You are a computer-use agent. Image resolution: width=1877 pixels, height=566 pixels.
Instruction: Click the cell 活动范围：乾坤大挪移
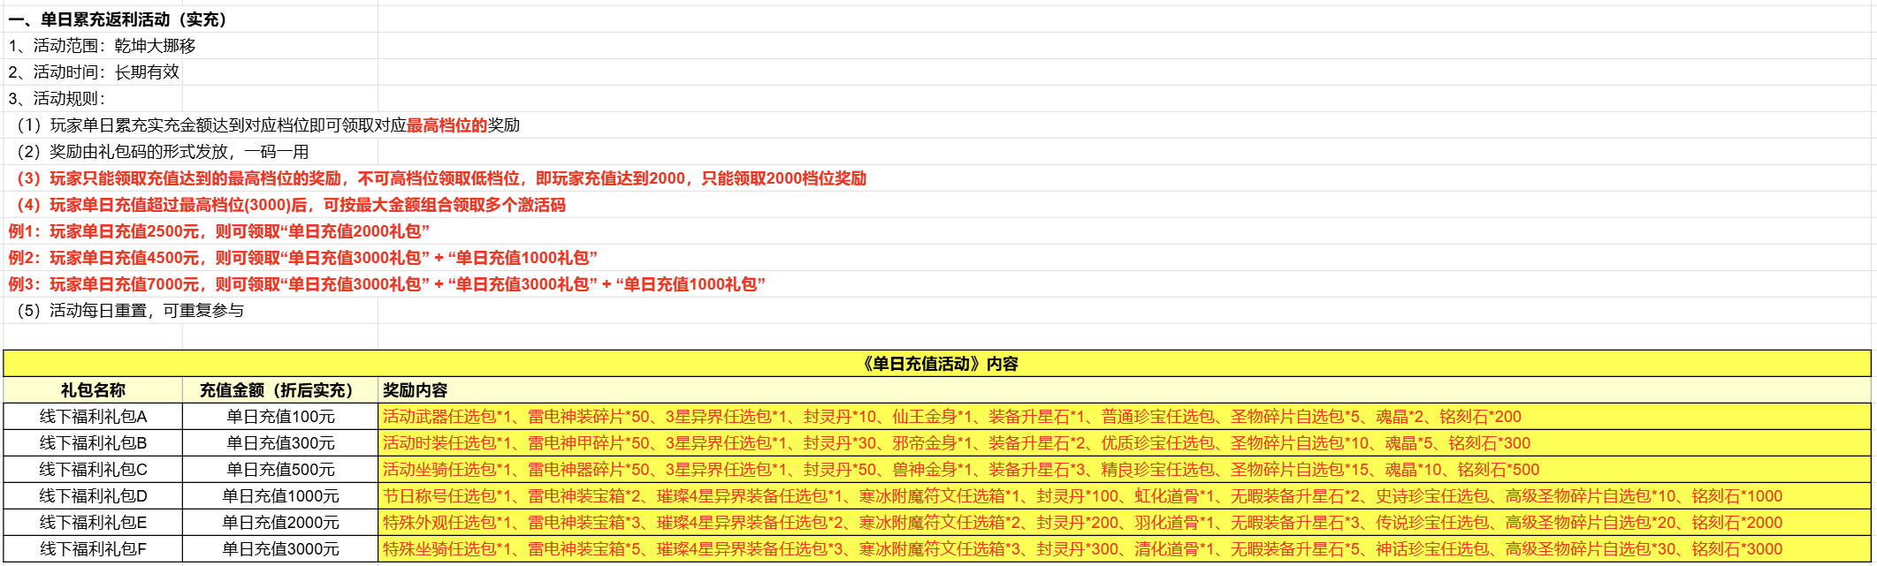102,46
